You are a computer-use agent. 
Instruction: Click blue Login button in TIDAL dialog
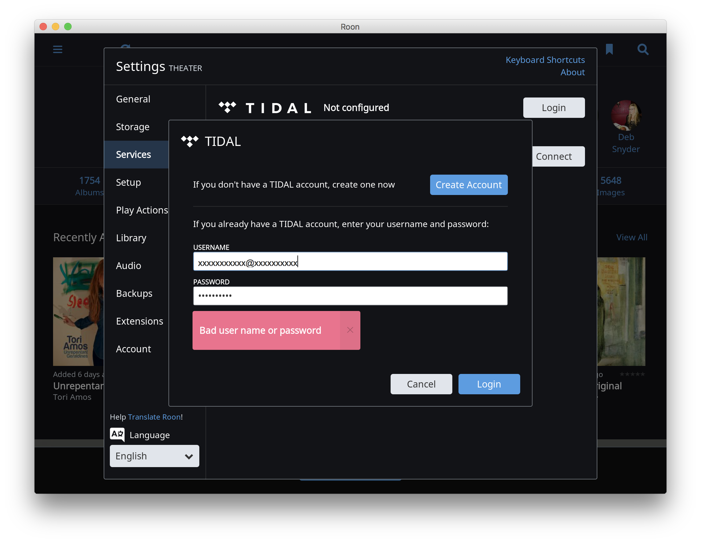pyautogui.click(x=489, y=384)
